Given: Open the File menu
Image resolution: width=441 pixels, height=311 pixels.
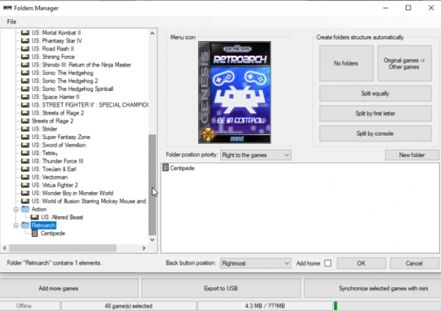Looking at the screenshot, I should click(x=11, y=22).
